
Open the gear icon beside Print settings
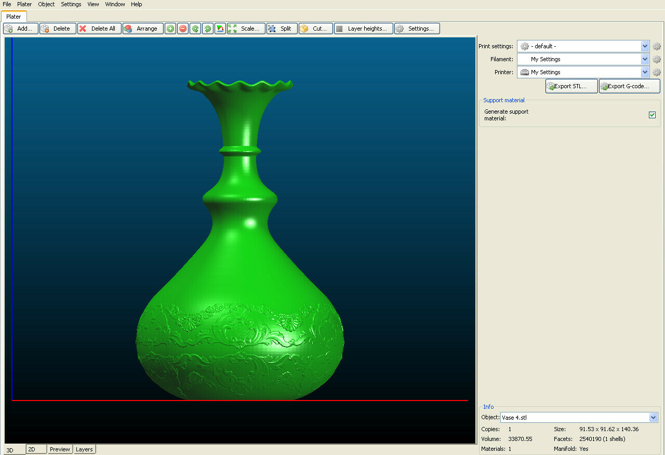click(x=657, y=46)
